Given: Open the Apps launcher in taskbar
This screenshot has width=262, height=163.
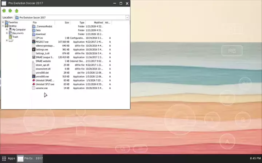Looking at the screenshot, I should click(8, 158).
